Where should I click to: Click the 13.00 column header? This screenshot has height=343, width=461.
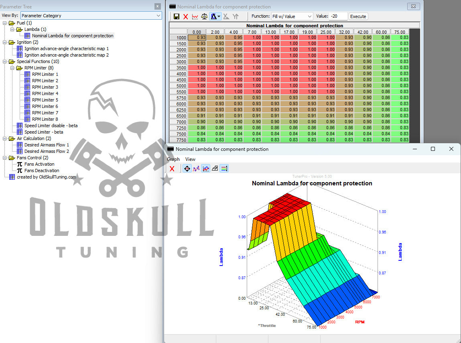coord(271,32)
